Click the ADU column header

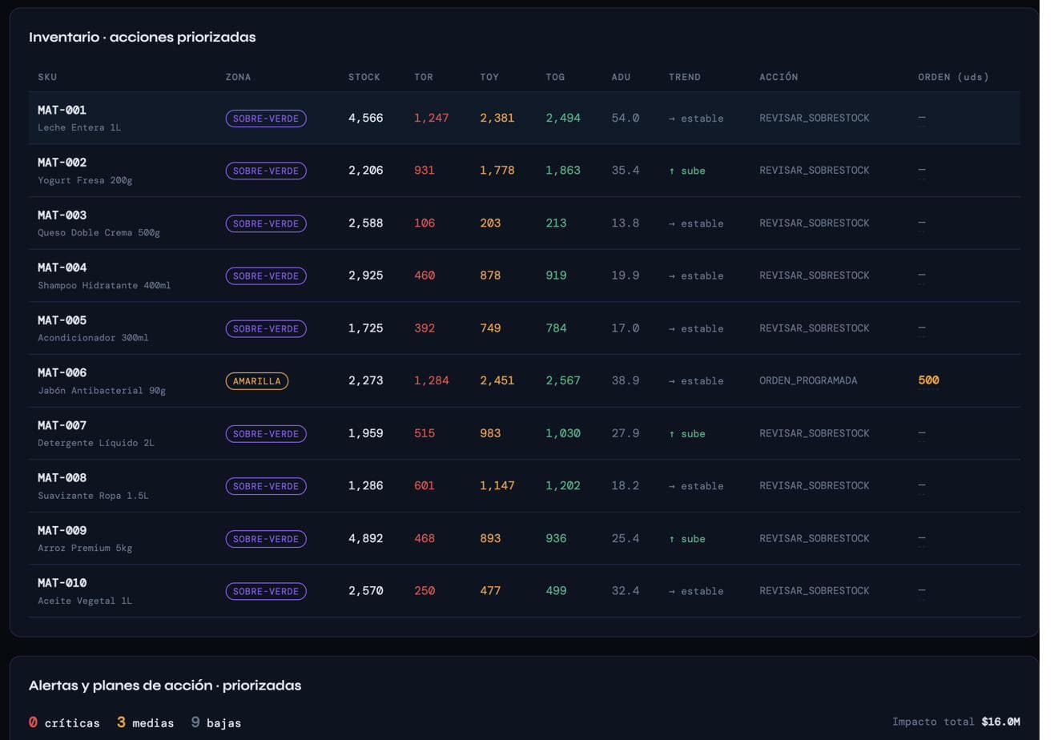(x=621, y=77)
